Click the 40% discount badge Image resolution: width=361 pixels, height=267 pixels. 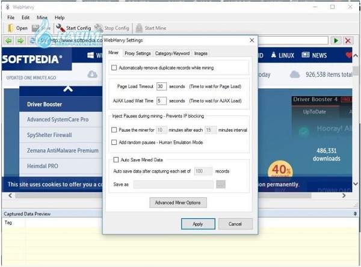pyautogui.click(x=280, y=170)
